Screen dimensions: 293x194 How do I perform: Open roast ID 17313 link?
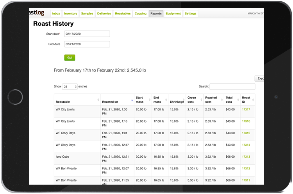[x=246, y=157]
